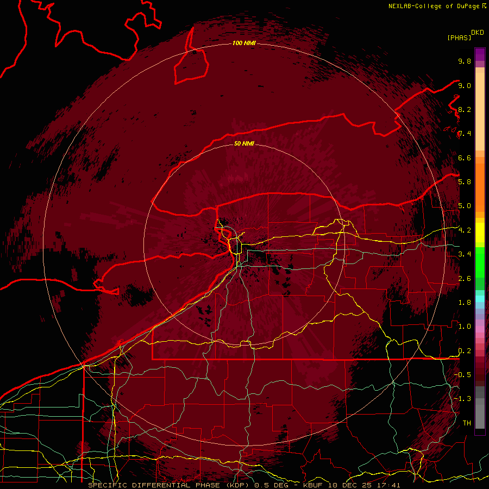489x489 pixels.
Task: Click the [PHAS] unit label
Action: coord(459,37)
